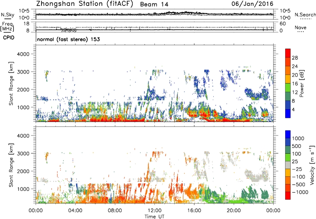Viewport: 316px width, 219px height.
Task: Click the Velocity [m s⁻¹] colorbar title
Action: (312, 165)
